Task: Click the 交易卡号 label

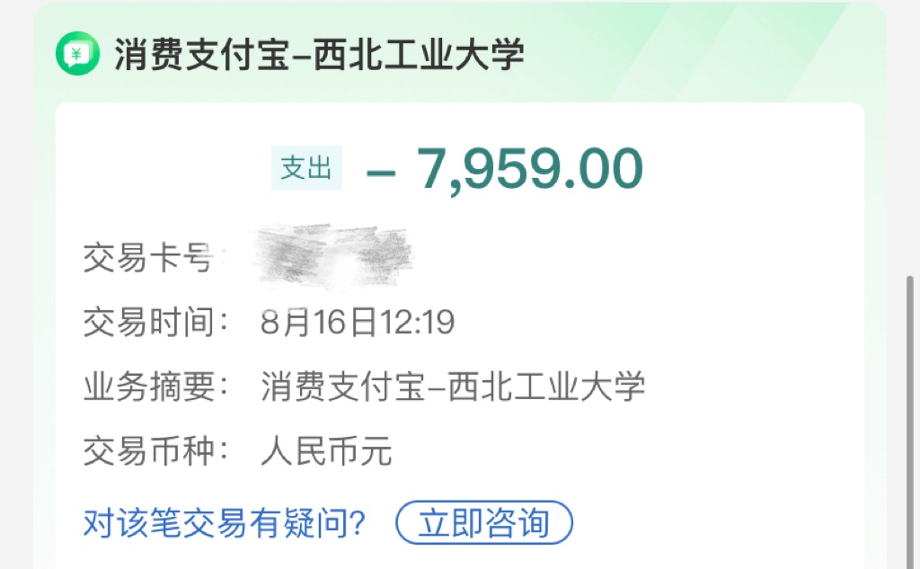Action: click(x=148, y=257)
